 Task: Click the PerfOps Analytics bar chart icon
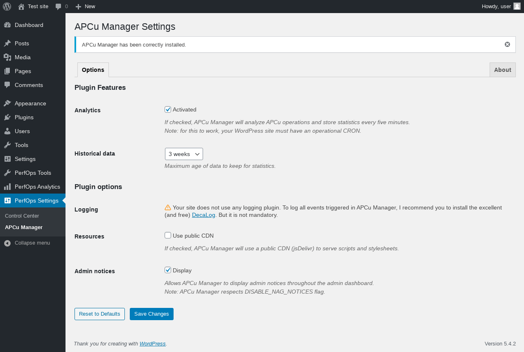pos(7,187)
